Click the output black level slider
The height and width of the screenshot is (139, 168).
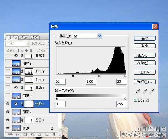56,99
